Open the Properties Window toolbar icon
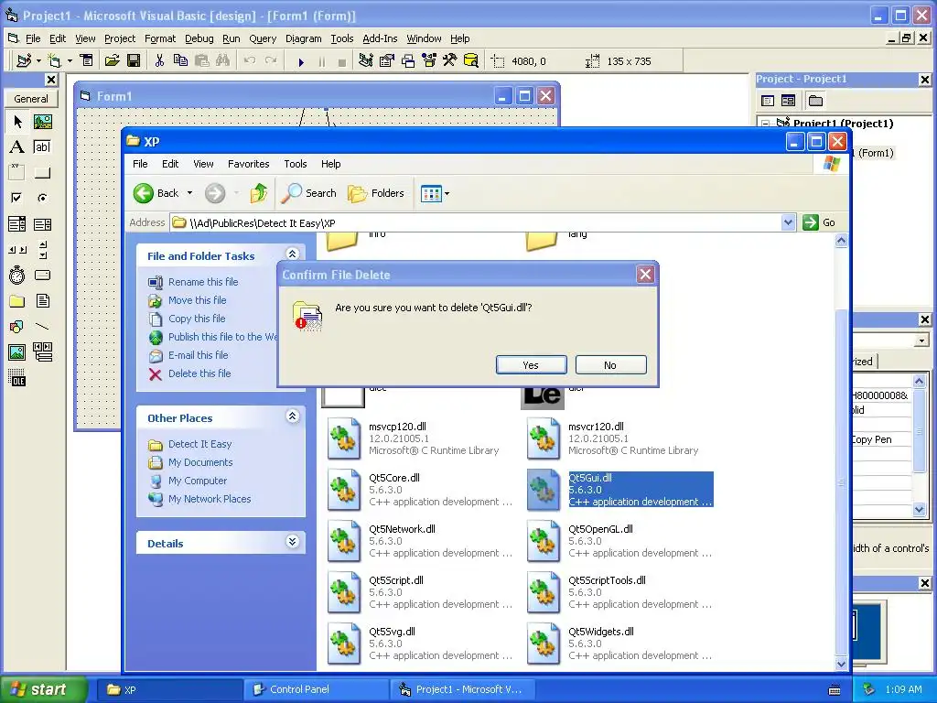Screen dimensions: 937x703 tap(387, 60)
